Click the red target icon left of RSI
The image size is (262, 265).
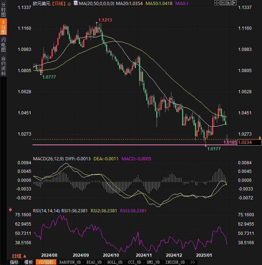click(x=10, y=210)
